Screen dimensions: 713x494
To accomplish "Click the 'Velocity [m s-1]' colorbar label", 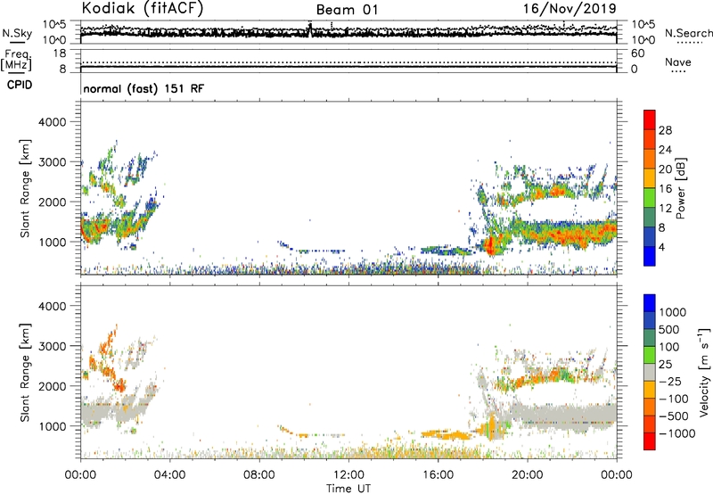I will pyautogui.click(x=704, y=372).
